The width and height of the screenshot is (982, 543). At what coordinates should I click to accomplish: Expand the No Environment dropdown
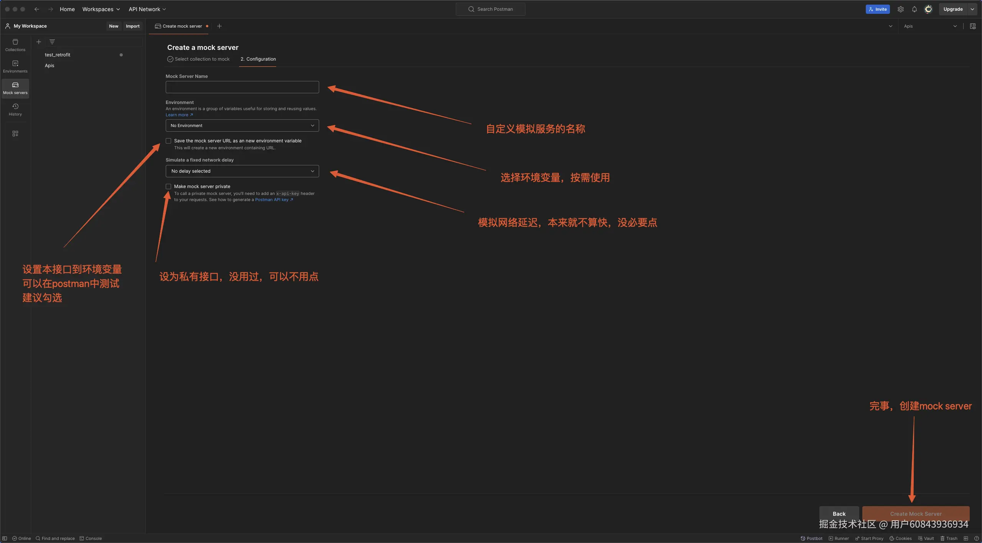[x=242, y=125]
